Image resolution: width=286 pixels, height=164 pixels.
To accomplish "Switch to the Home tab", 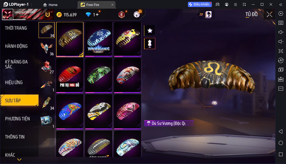I will click(50, 5).
